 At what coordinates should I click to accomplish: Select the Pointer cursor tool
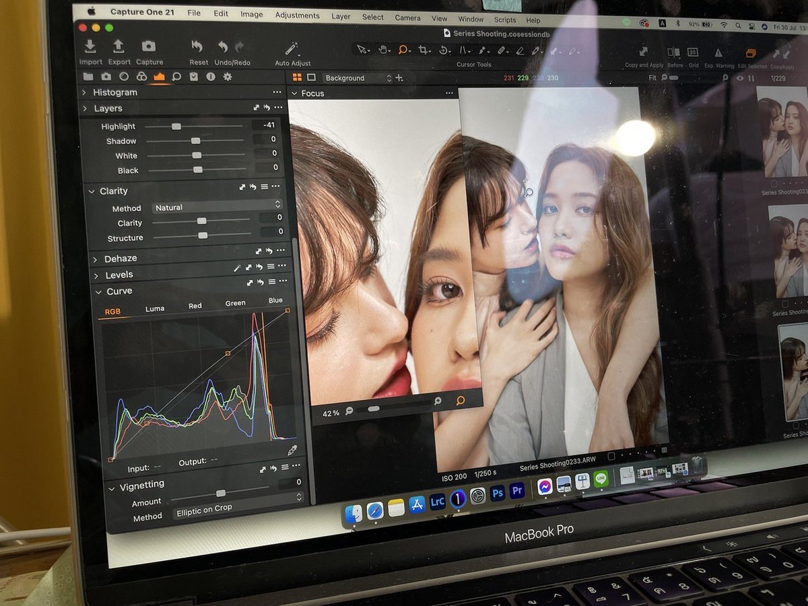click(362, 49)
